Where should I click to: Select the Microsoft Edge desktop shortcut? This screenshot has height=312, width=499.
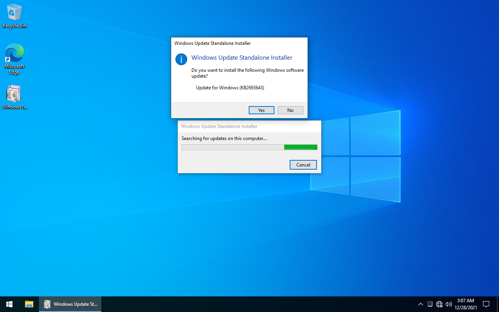(x=14, y=58)
